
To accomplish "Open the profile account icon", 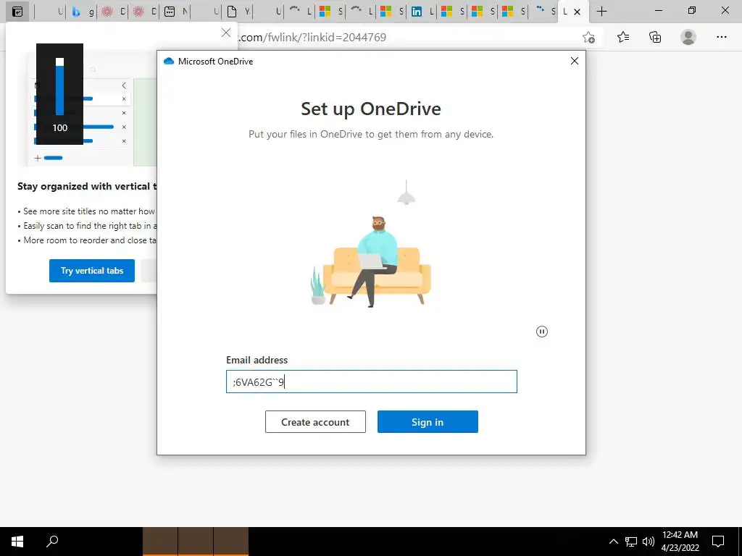I will (688, 37).
